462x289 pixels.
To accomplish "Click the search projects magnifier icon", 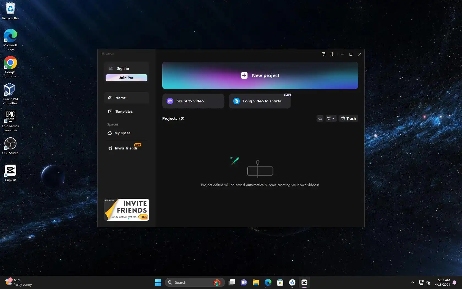I will pos(320,118).
